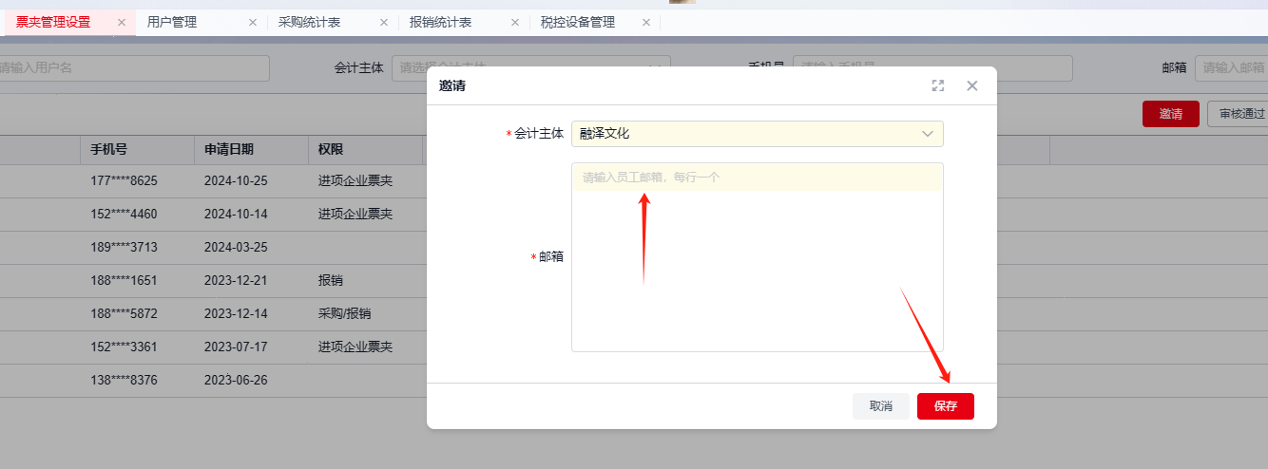Click the red 保存 button
Screen dimensions: 1268x469
click(945, 406)
